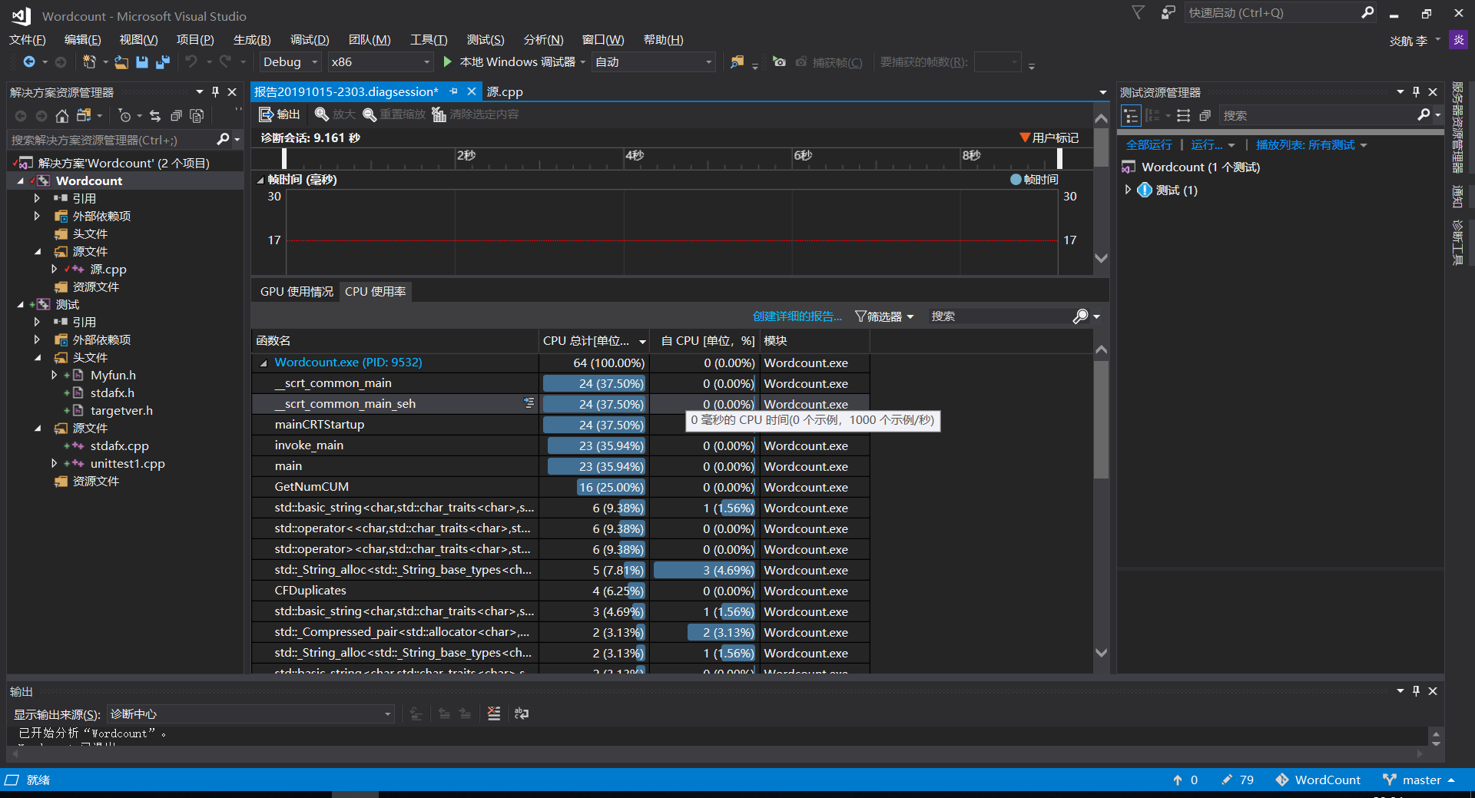Click the notifications flag icon in title bar
This screenshot has width=1475, height=798.
(x=1139, y=12)
